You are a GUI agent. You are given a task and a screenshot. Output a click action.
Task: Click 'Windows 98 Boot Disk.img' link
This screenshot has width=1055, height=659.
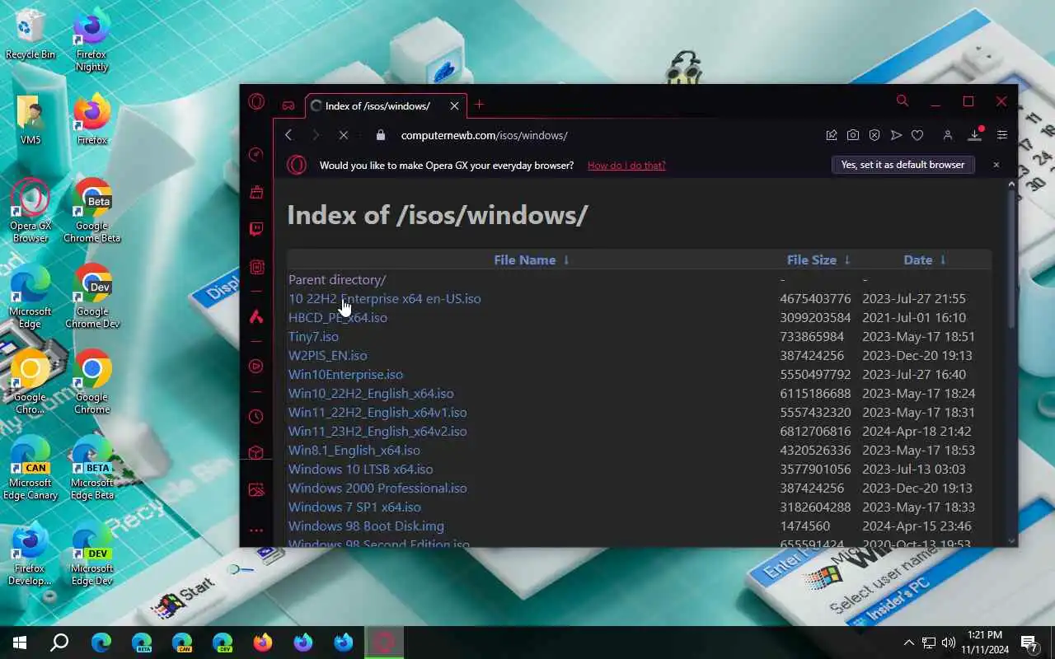[366, 526]
